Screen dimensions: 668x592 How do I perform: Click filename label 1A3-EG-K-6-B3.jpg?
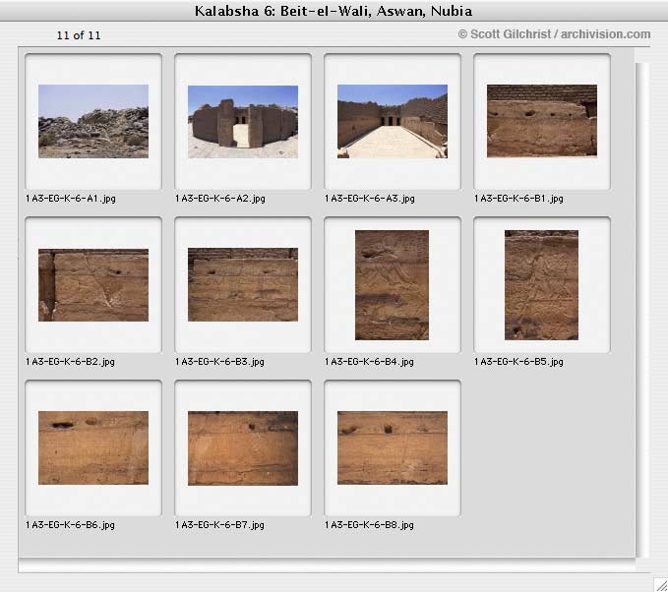coord(219,362)
